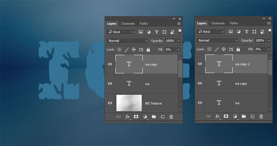Switch to Paths tab in left panel
This screenshot has height=146, width=277.
tap(144, 24)
